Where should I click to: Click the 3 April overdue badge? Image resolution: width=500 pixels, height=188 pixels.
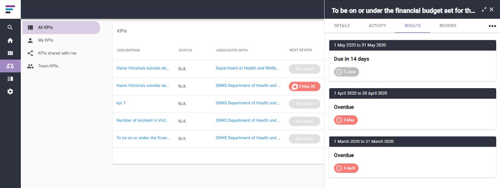(x=346, y=168)
